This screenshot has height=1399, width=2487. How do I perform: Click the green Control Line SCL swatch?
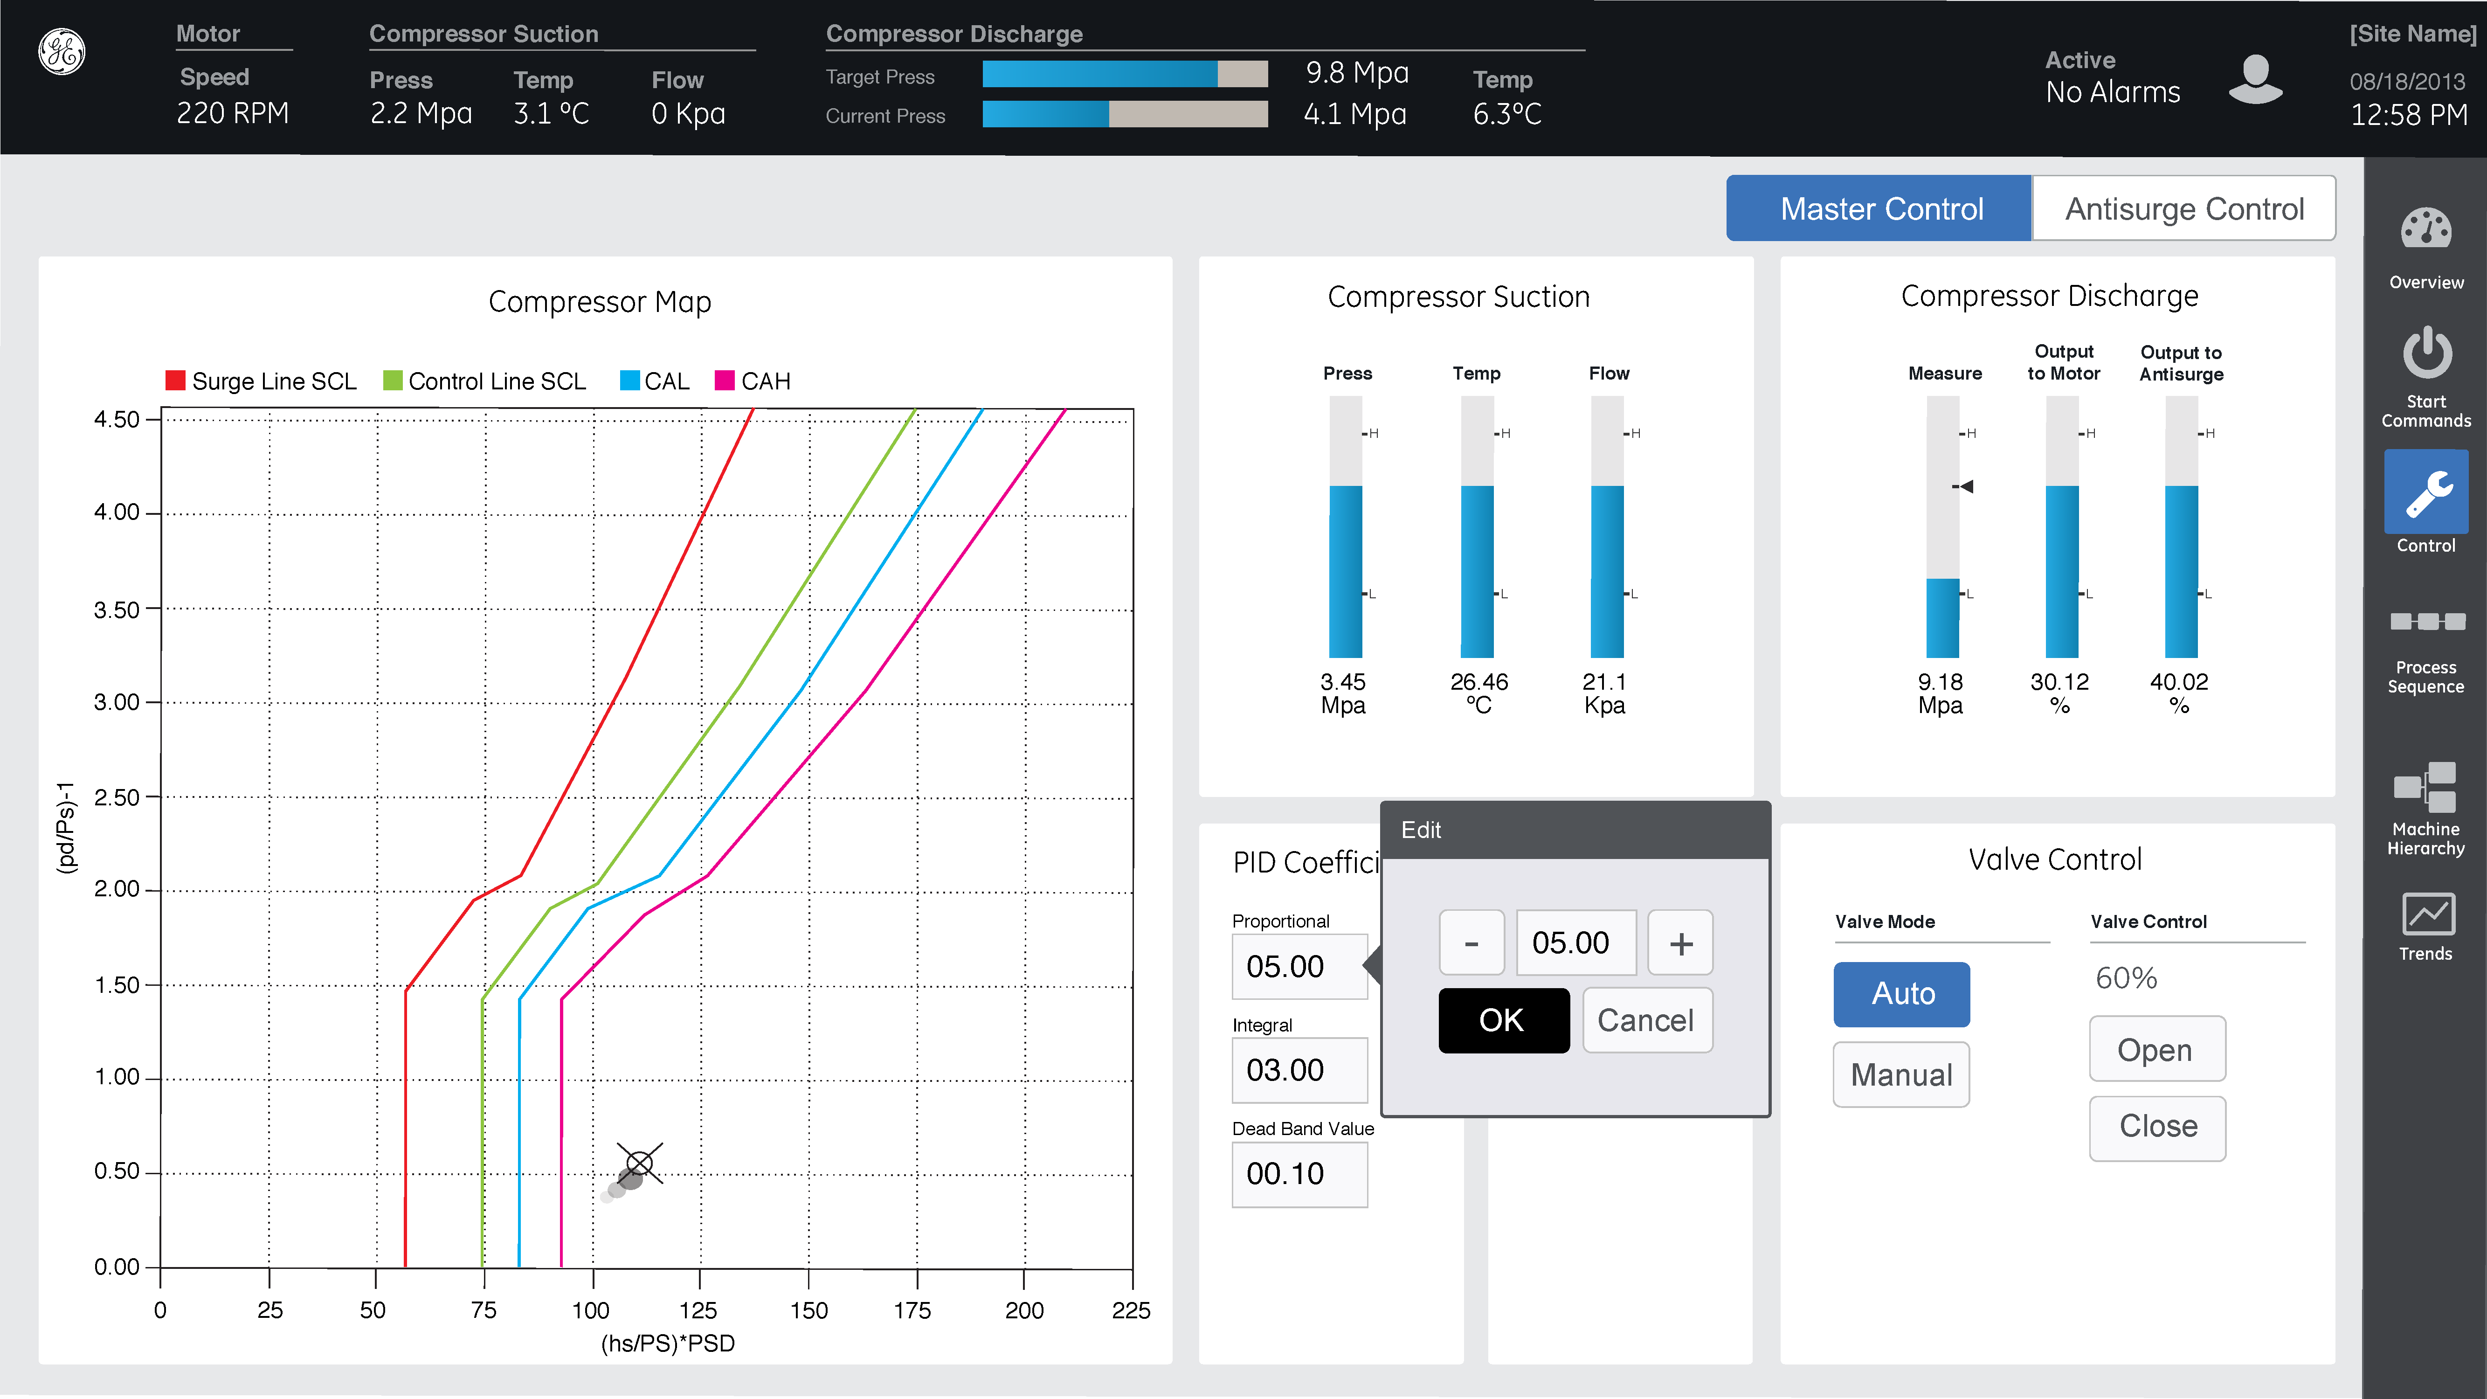click(x=392, y=380)
